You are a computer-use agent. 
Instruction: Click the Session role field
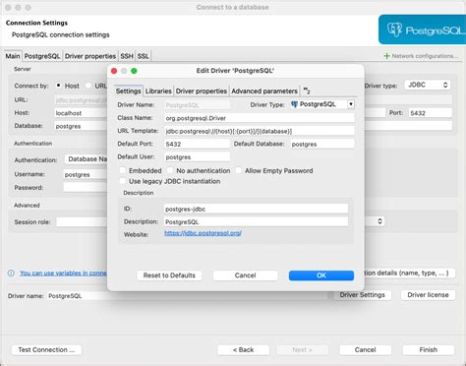82,221
